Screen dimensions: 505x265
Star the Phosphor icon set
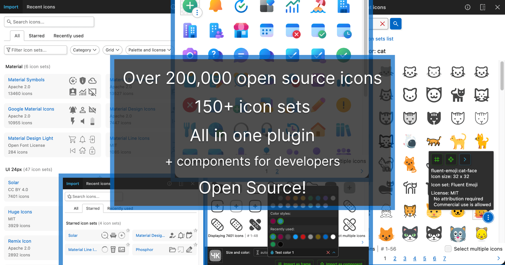pyautogui.click(x=196, y=245)
